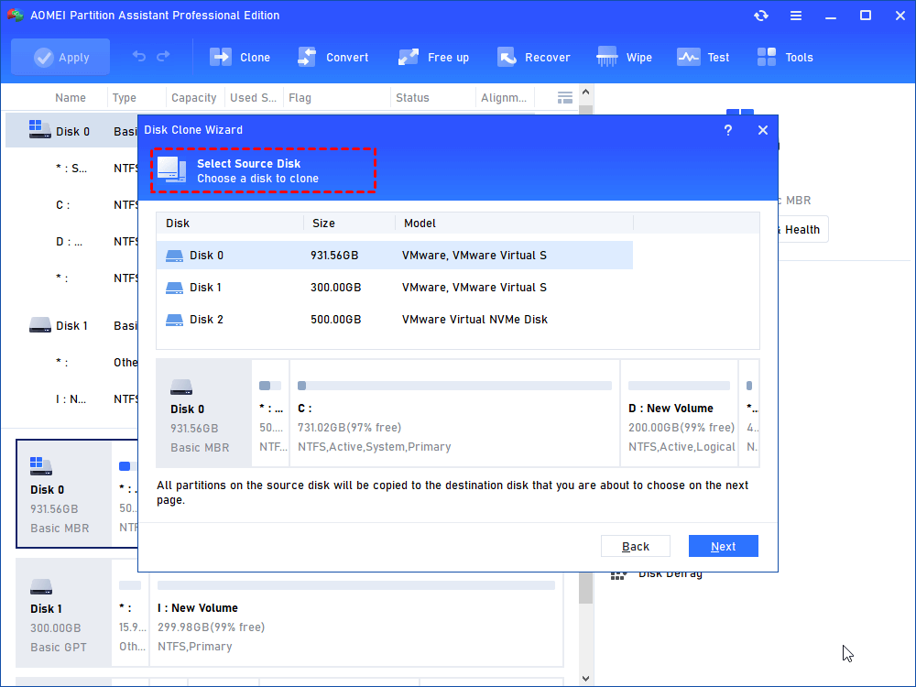Click the undo arrow icon
The width and height of the screenshot is (916, 687).
point(139,57)
